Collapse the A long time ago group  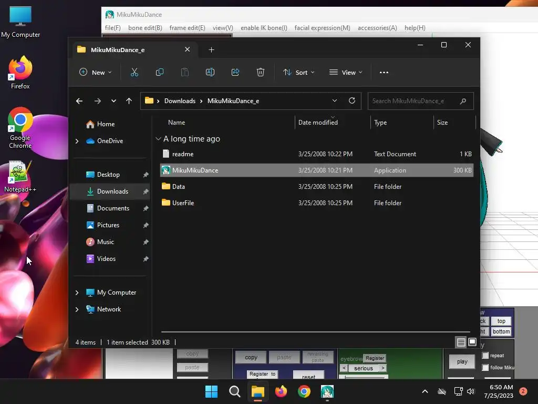[158, 139]
